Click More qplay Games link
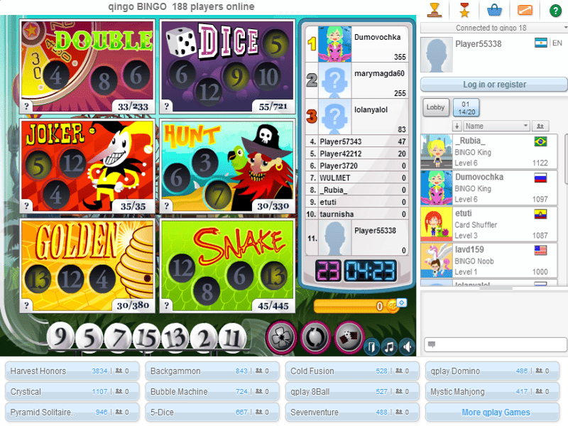The height and width of the screenshot is (426, 568). [x=492, y=413]
